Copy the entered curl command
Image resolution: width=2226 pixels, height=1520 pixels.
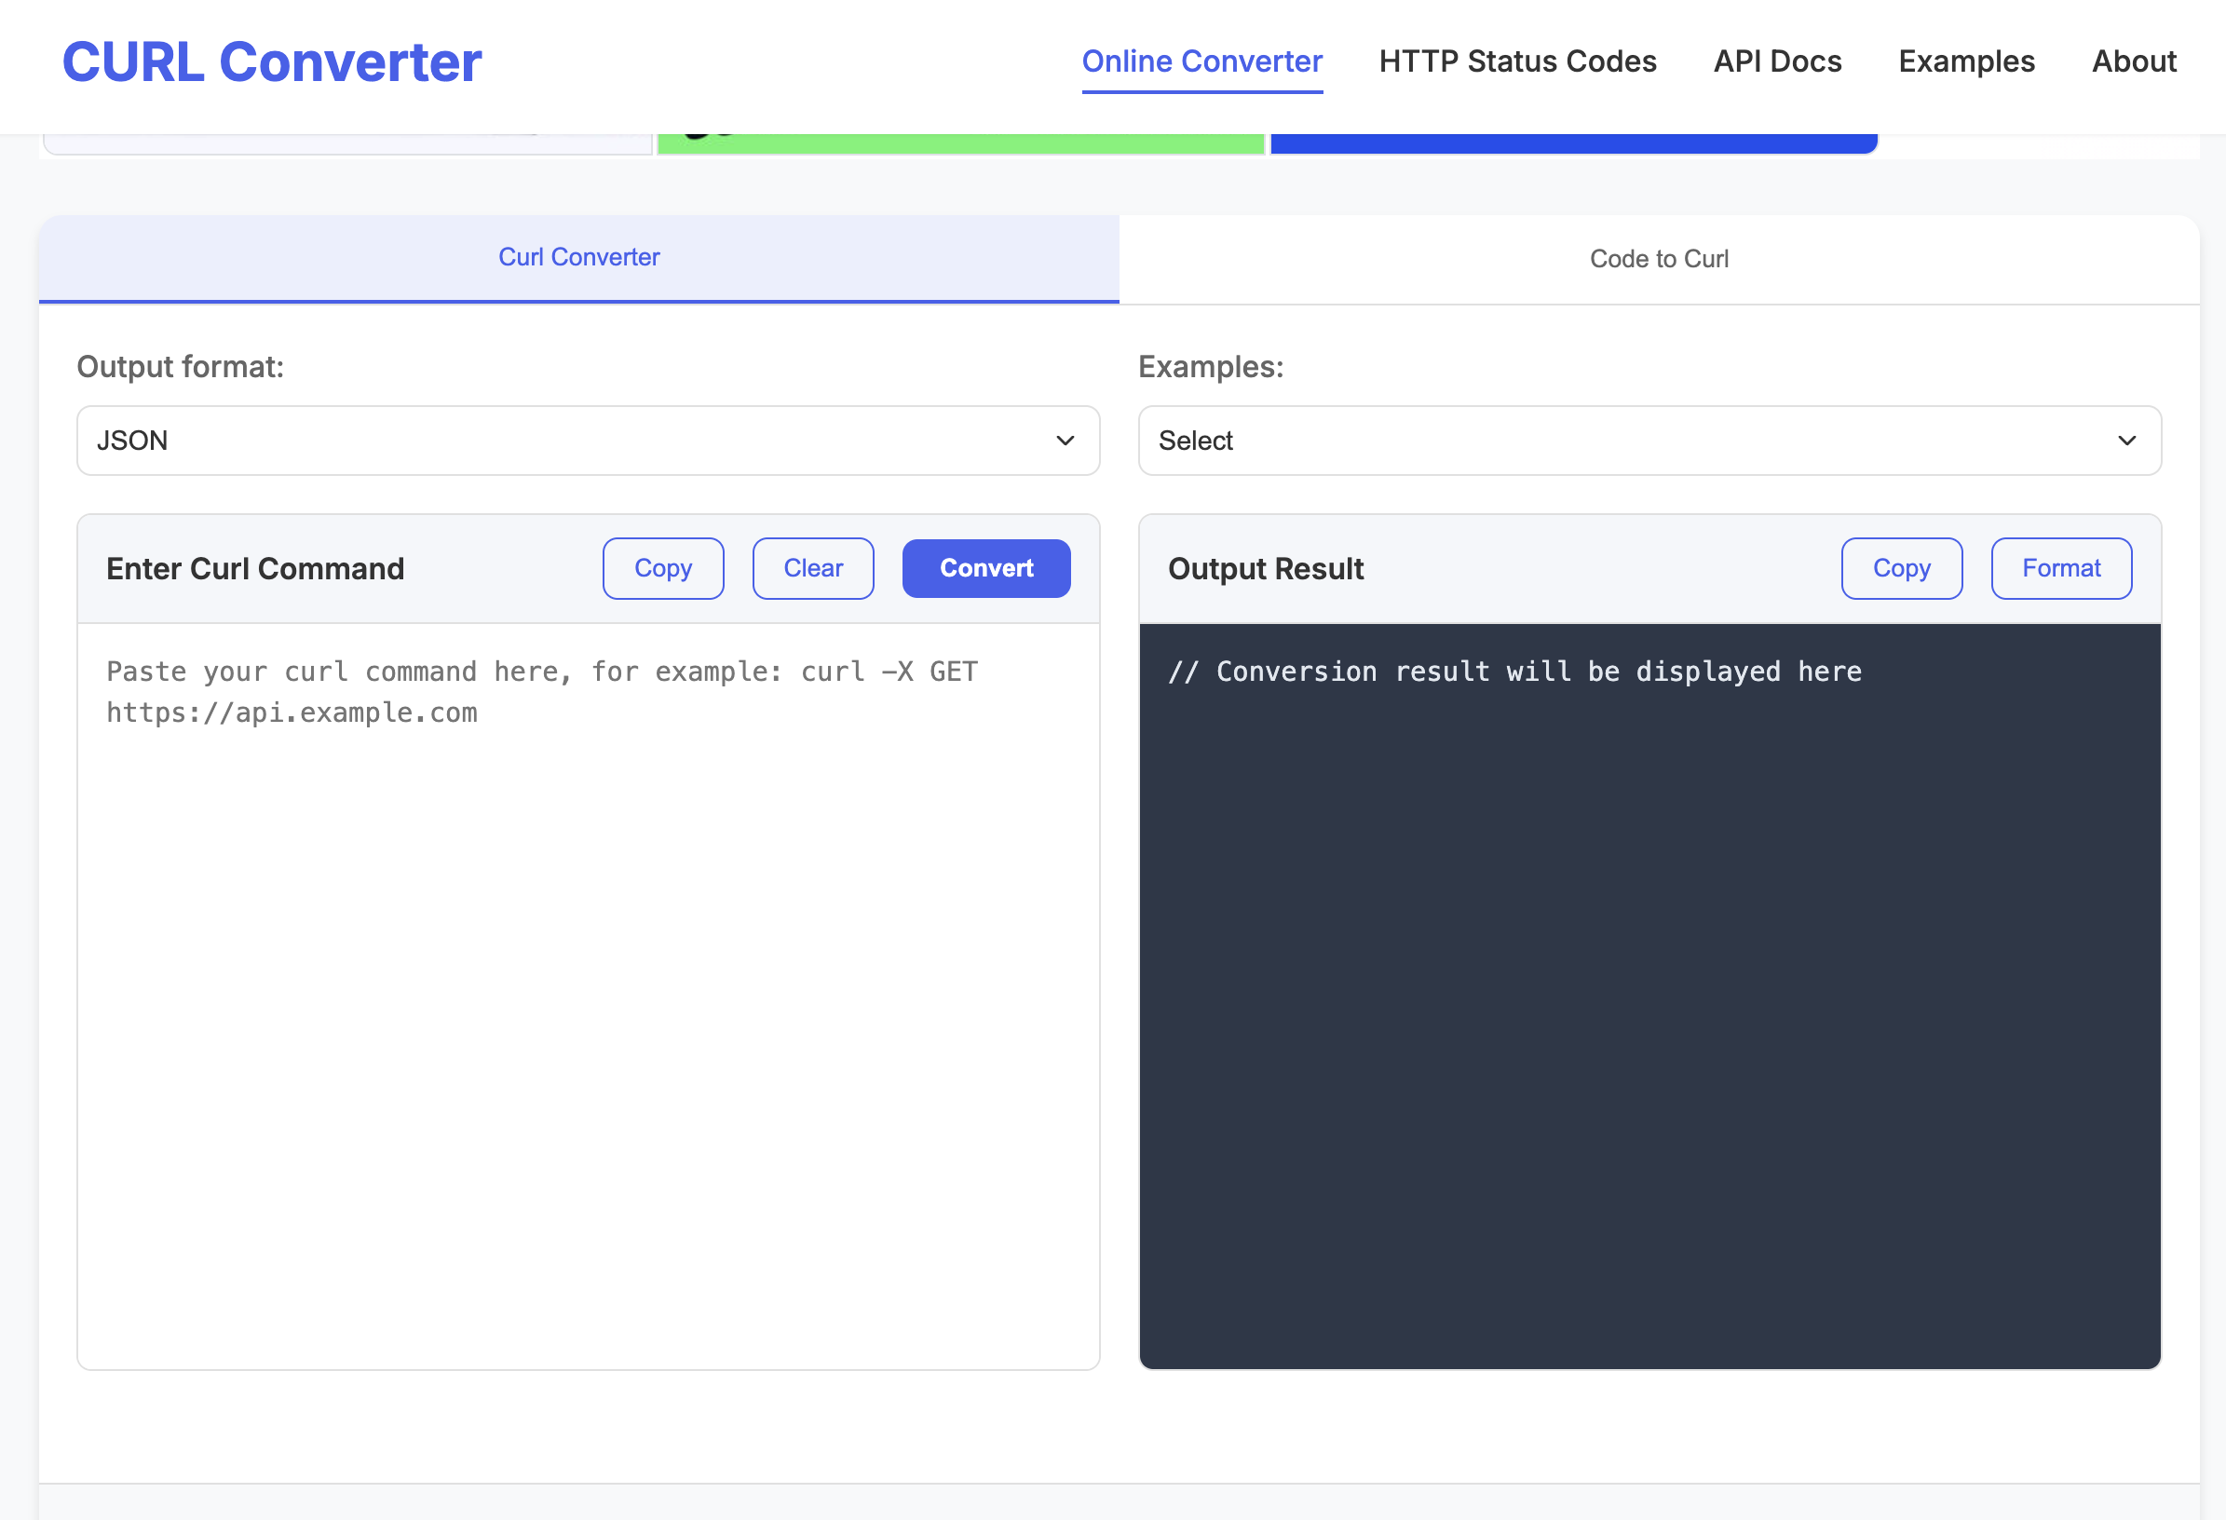click(x=663, y=568)
